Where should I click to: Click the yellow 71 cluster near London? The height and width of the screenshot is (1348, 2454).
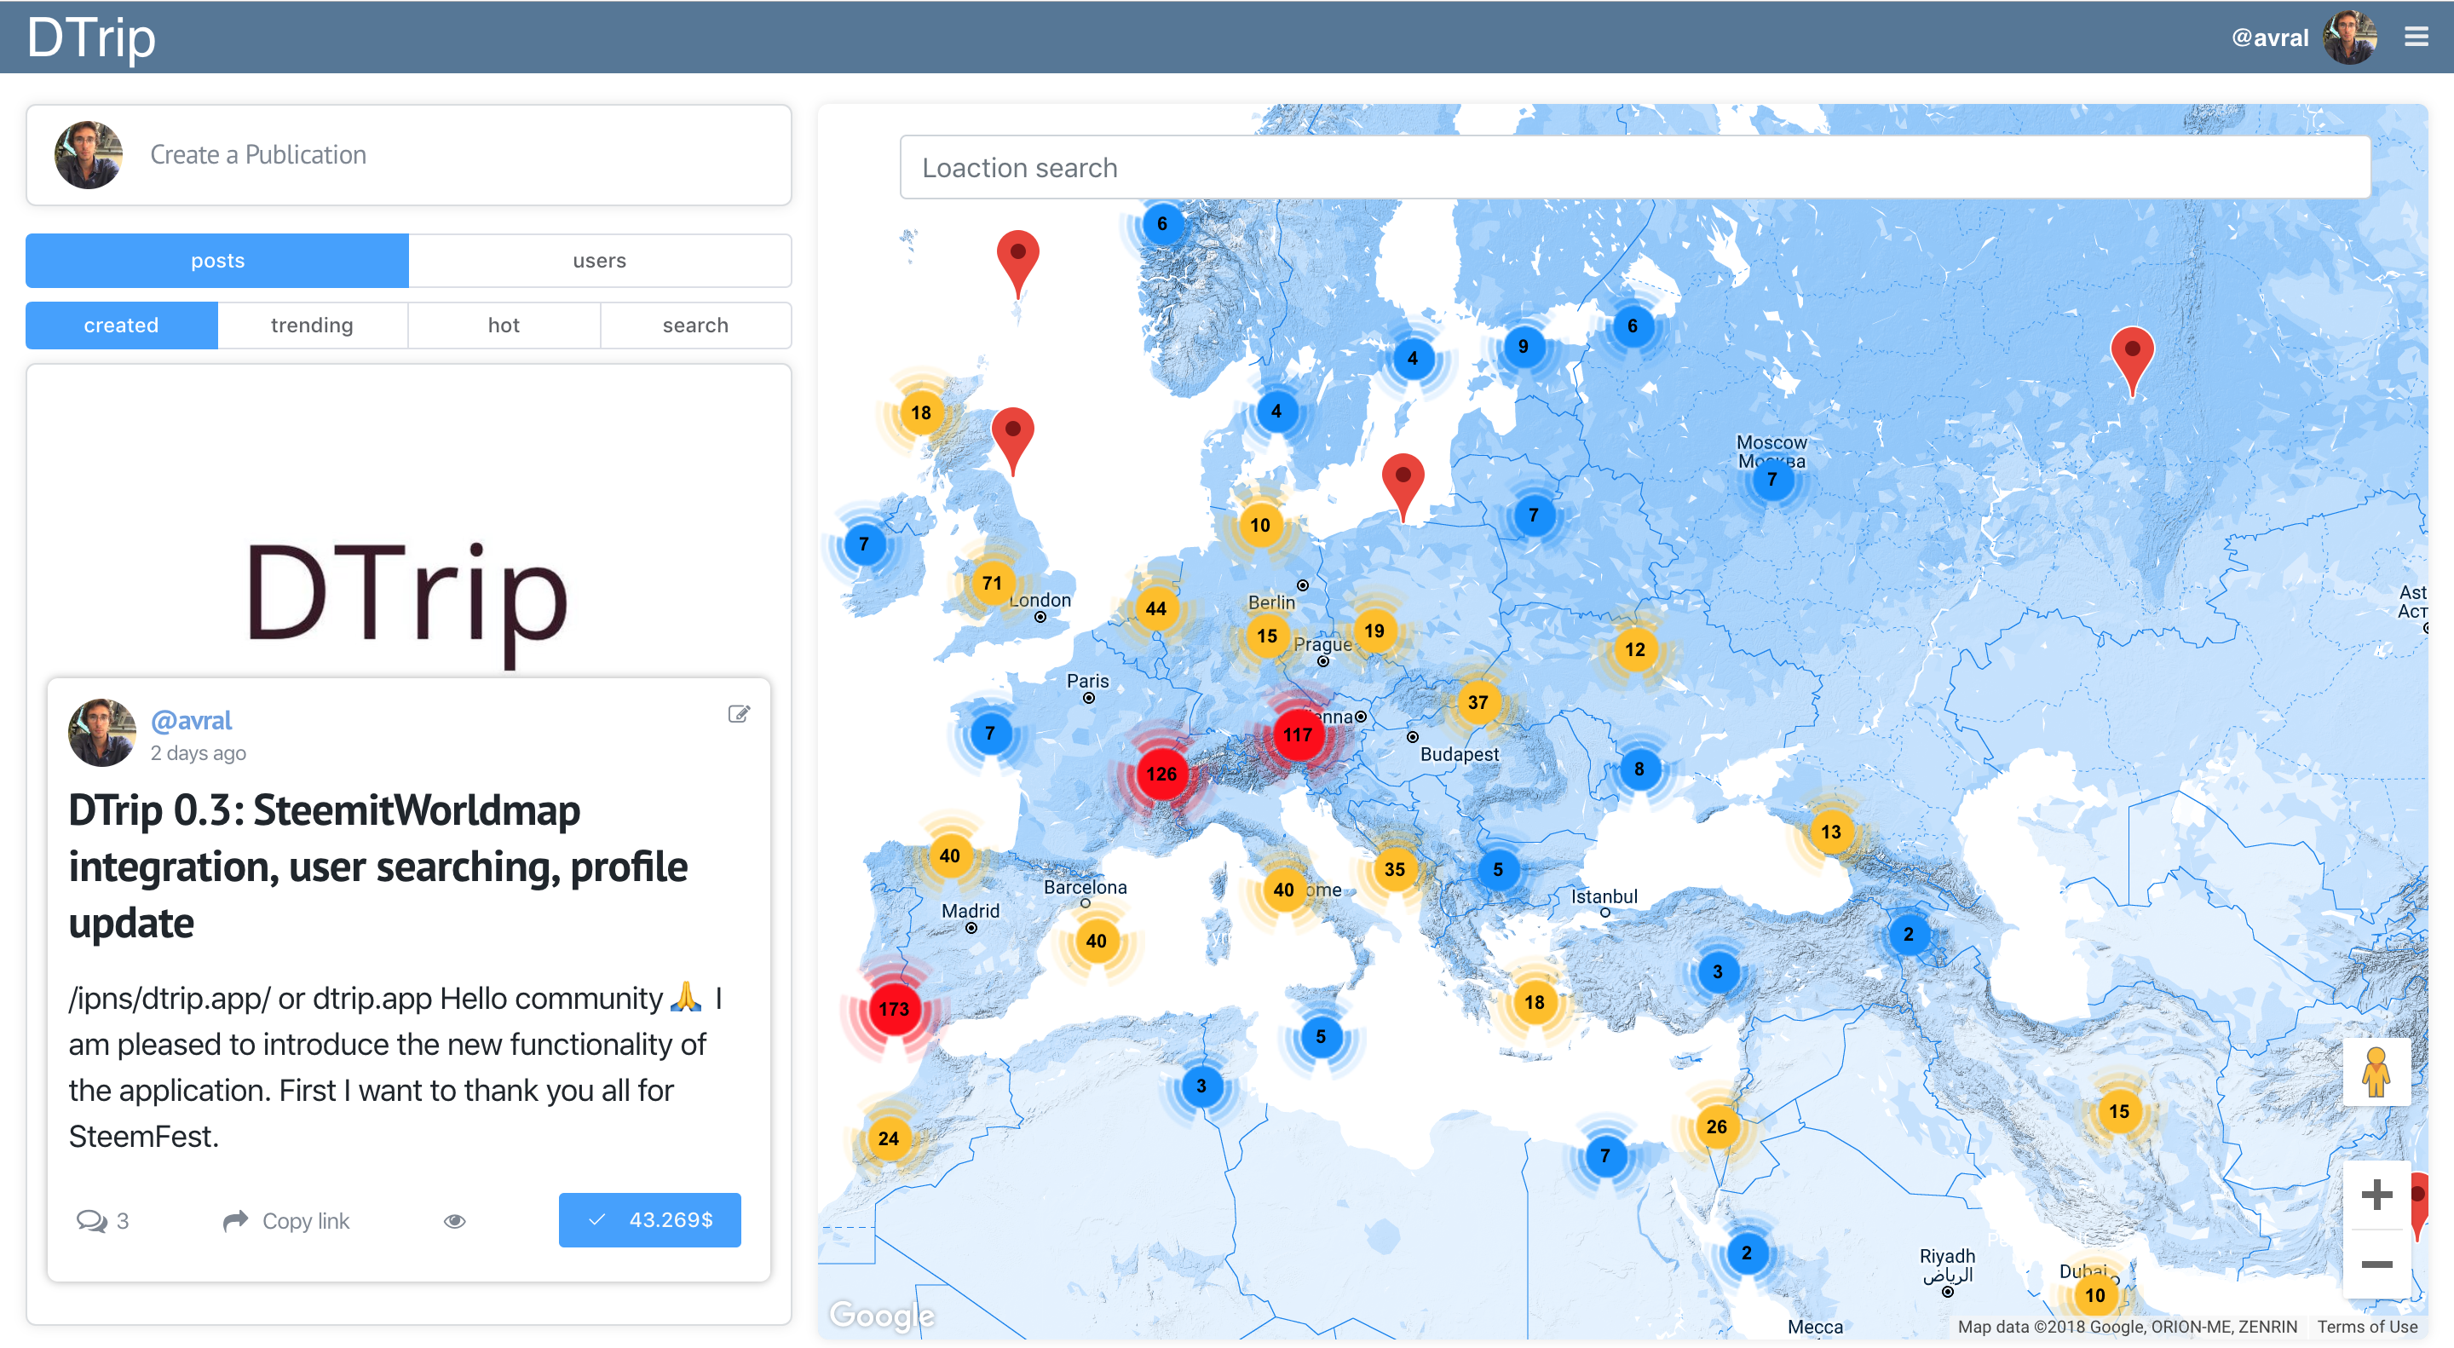pyautogui.click(x=992, y=583)
